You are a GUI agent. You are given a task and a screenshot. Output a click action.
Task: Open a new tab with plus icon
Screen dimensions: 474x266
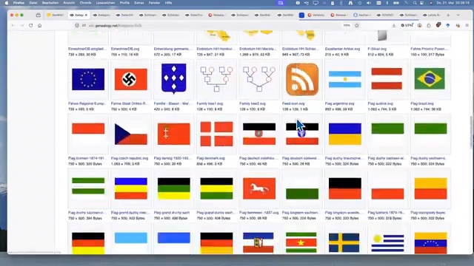(x=448, y=15)
